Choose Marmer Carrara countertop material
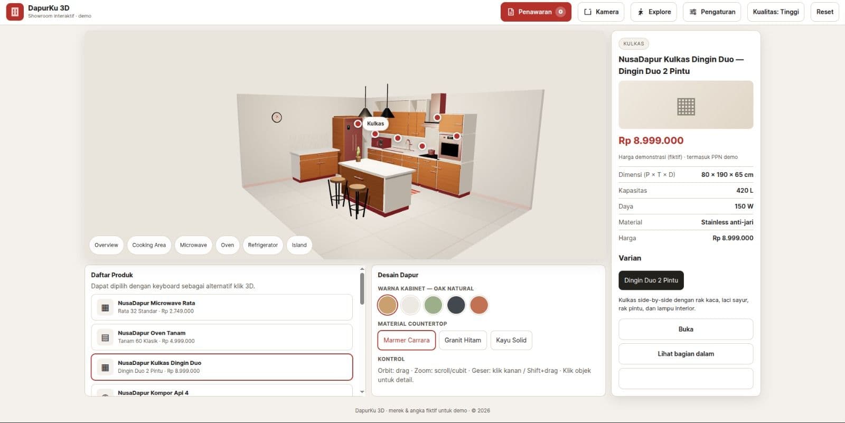 (x=407, y=340)
